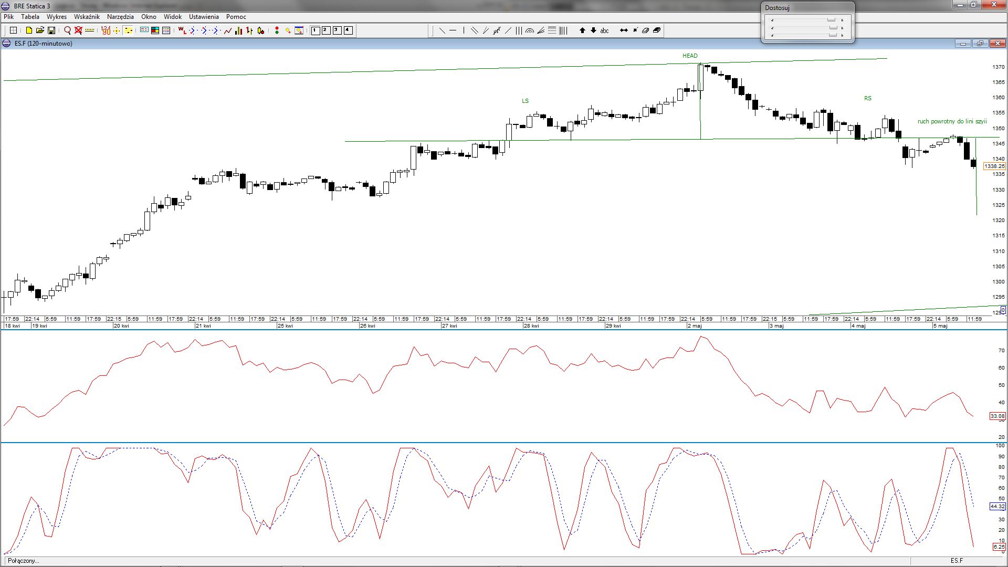Open the Ustawienia menu

pyautogui.click(x=204, y=17)
